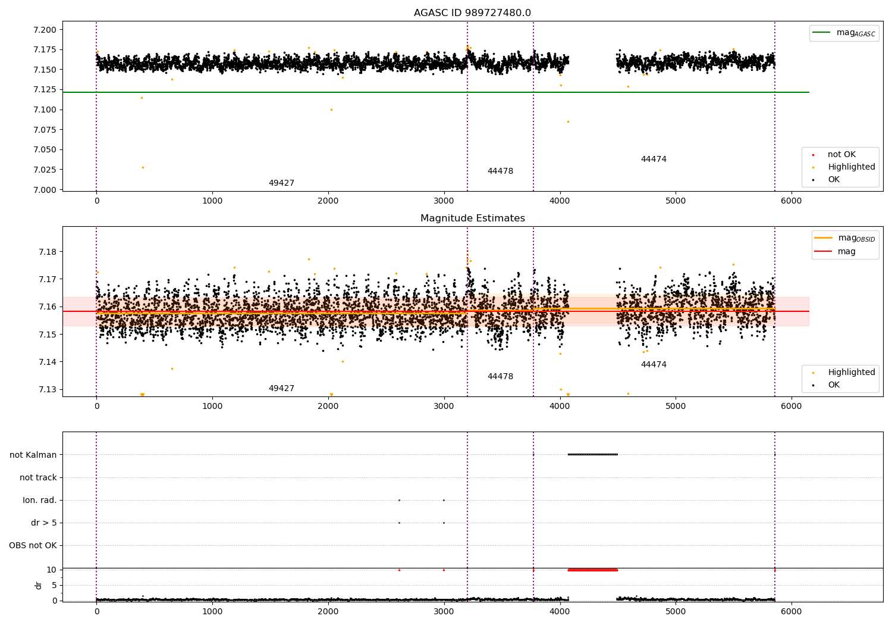Select the 'Magnitude Estimates' plot title
Screen dimensions: 892x625
click(472, 218)
